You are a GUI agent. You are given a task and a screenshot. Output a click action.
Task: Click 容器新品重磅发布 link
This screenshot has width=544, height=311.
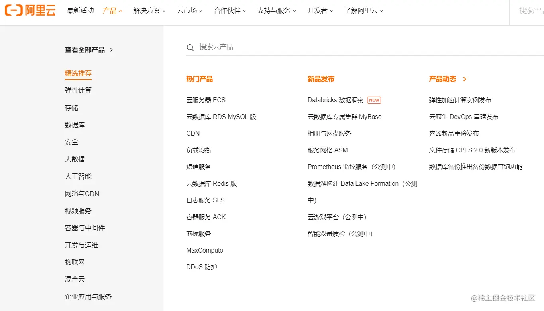click(454, 134)
